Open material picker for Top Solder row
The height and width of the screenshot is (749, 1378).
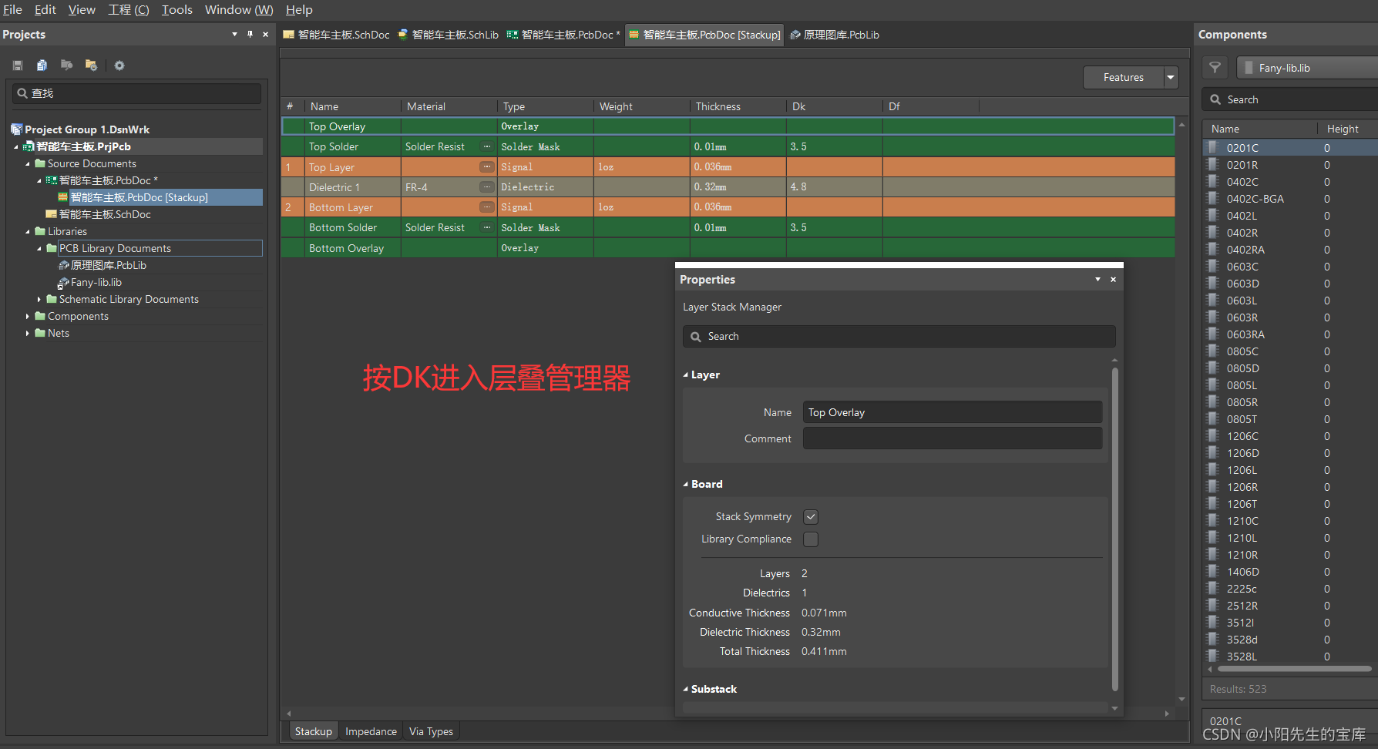coord(487,146)
